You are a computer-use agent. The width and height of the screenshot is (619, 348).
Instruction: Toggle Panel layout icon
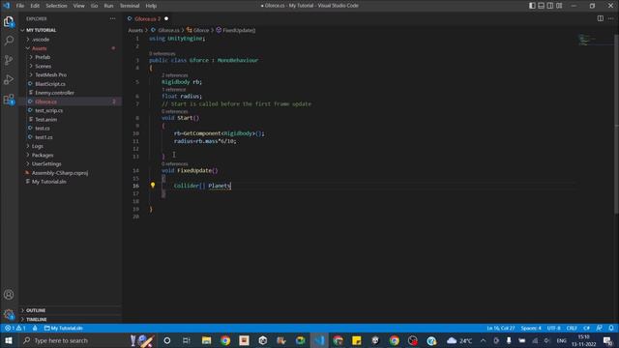542,6
